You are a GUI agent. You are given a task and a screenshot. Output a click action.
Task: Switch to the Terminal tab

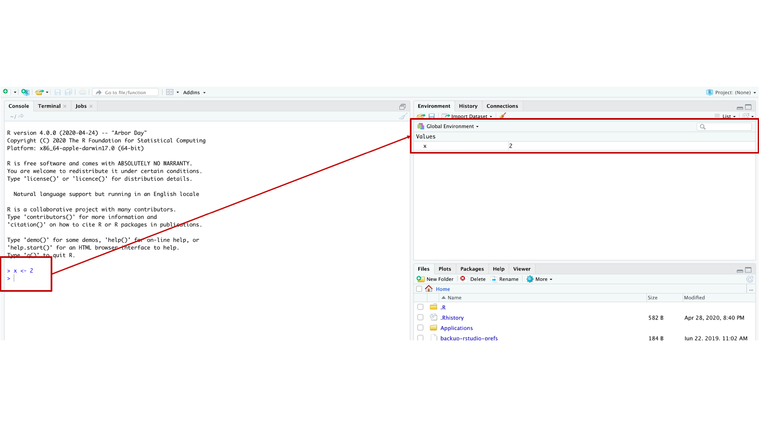[49, 106]
